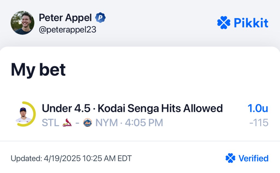Click the clover icon beside Verified
This screenshot has height=173, width=280.
pos(230,158)
